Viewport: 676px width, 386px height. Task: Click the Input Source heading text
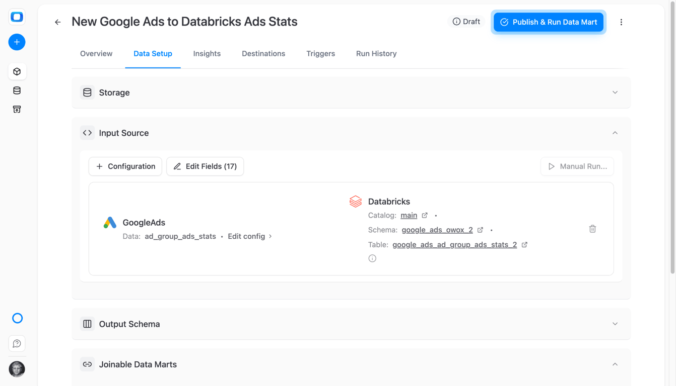(x=124, y=133)
